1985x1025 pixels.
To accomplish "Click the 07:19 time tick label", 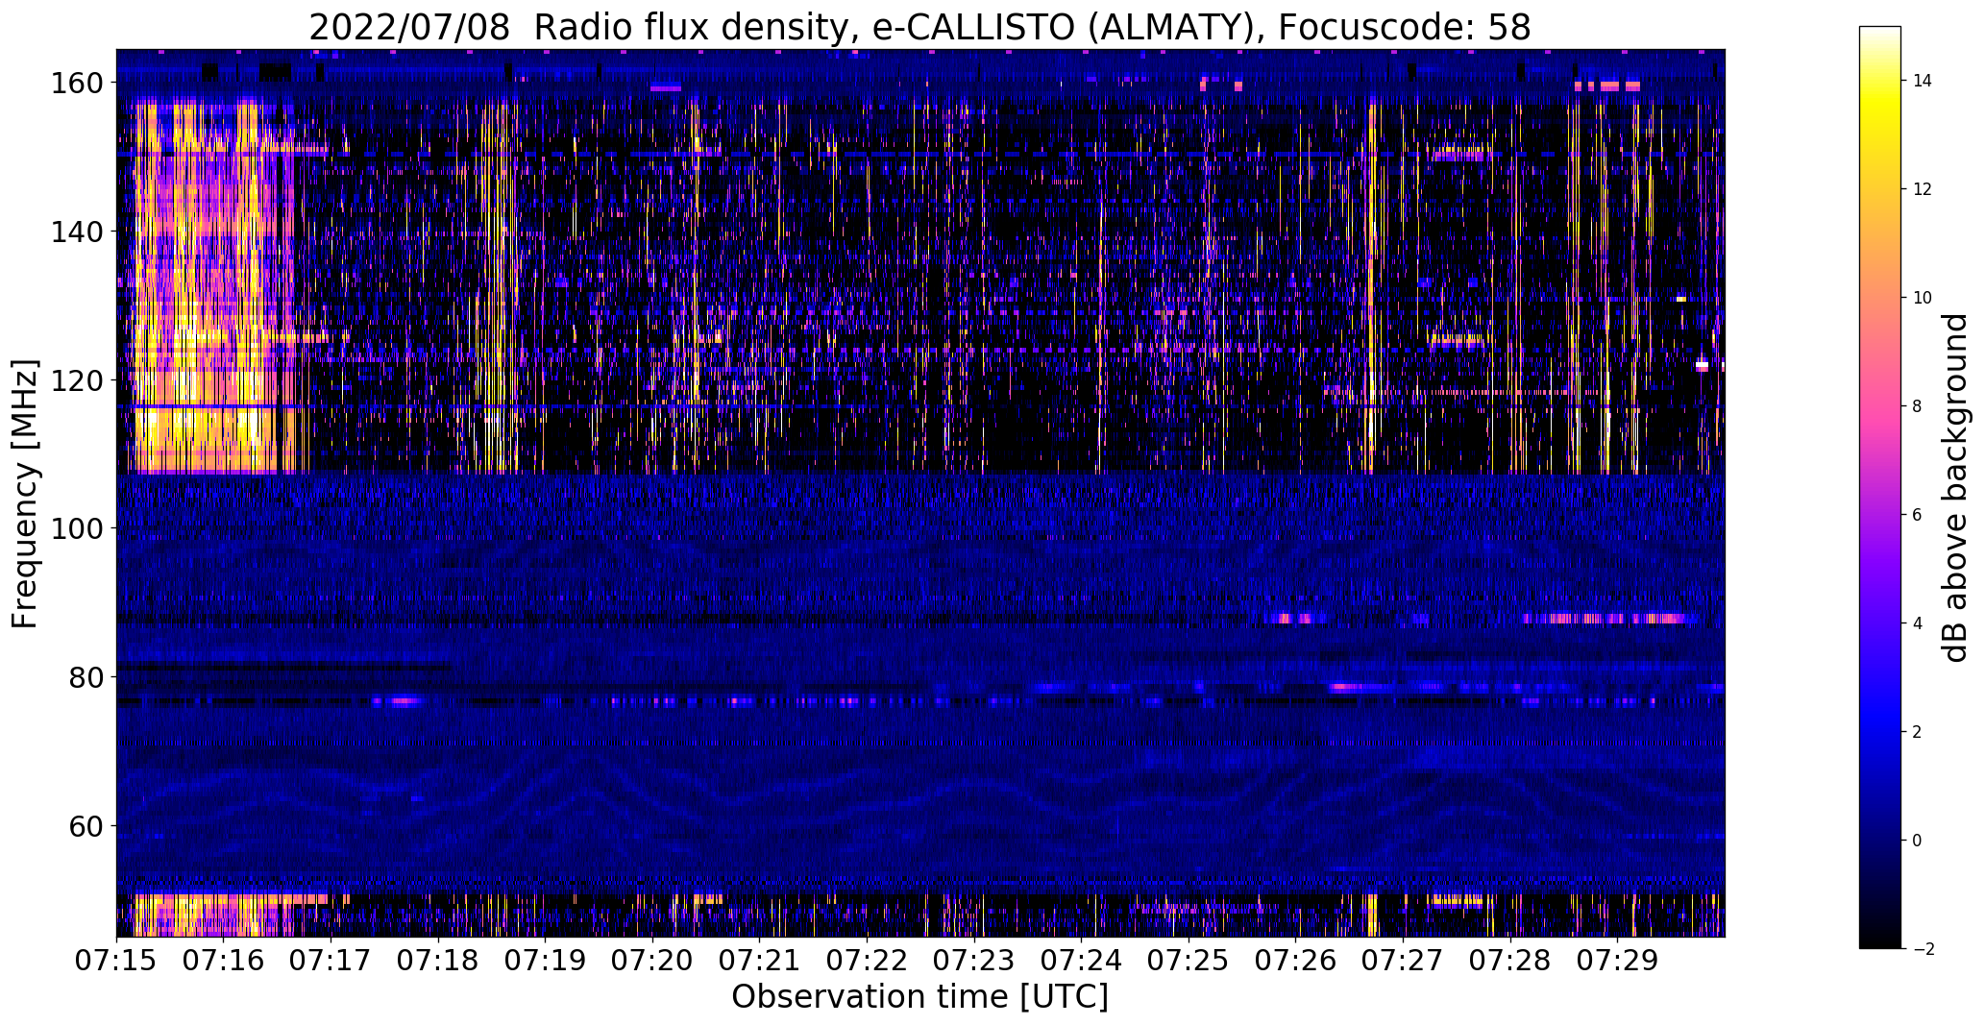I will [x=545, y=961].
